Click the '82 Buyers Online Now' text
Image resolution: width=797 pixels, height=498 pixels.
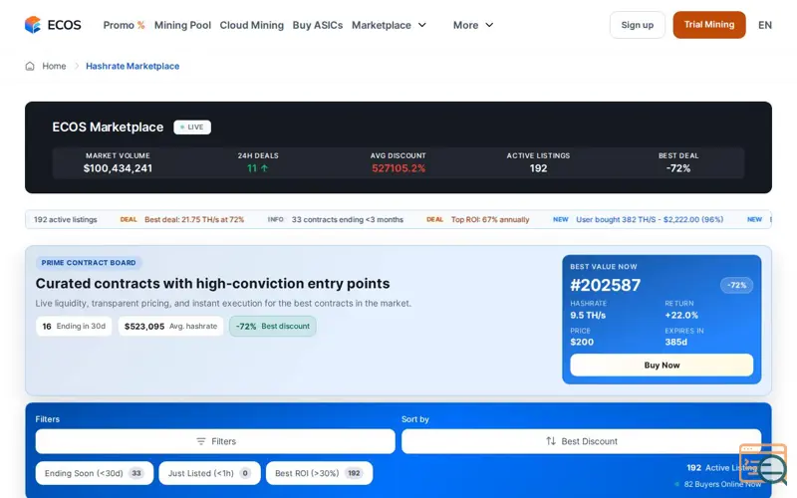(x=722, y=484)
